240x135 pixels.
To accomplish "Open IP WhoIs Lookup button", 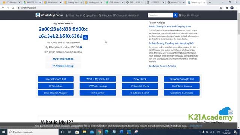I will coord(97,86).
